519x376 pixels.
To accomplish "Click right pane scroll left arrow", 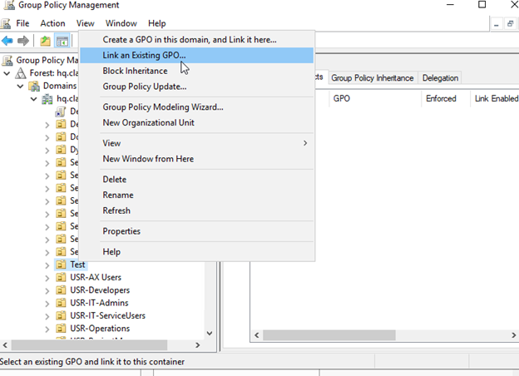I will [256, 335].
